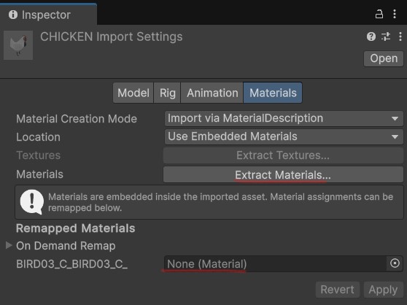Image resolution: width=407 pixels, height=305 pixels.
Task: Toggle the Inspector lock icon
Action: [379, 14]
